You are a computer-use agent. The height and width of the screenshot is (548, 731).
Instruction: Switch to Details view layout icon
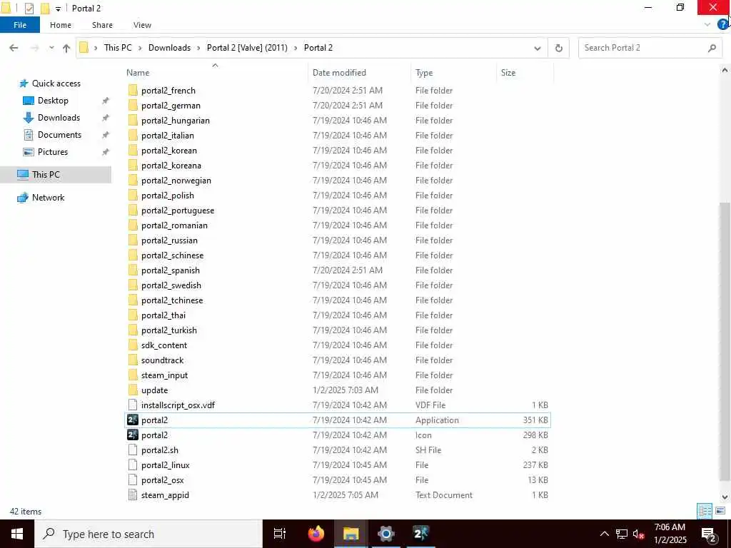tap(705, 511)
